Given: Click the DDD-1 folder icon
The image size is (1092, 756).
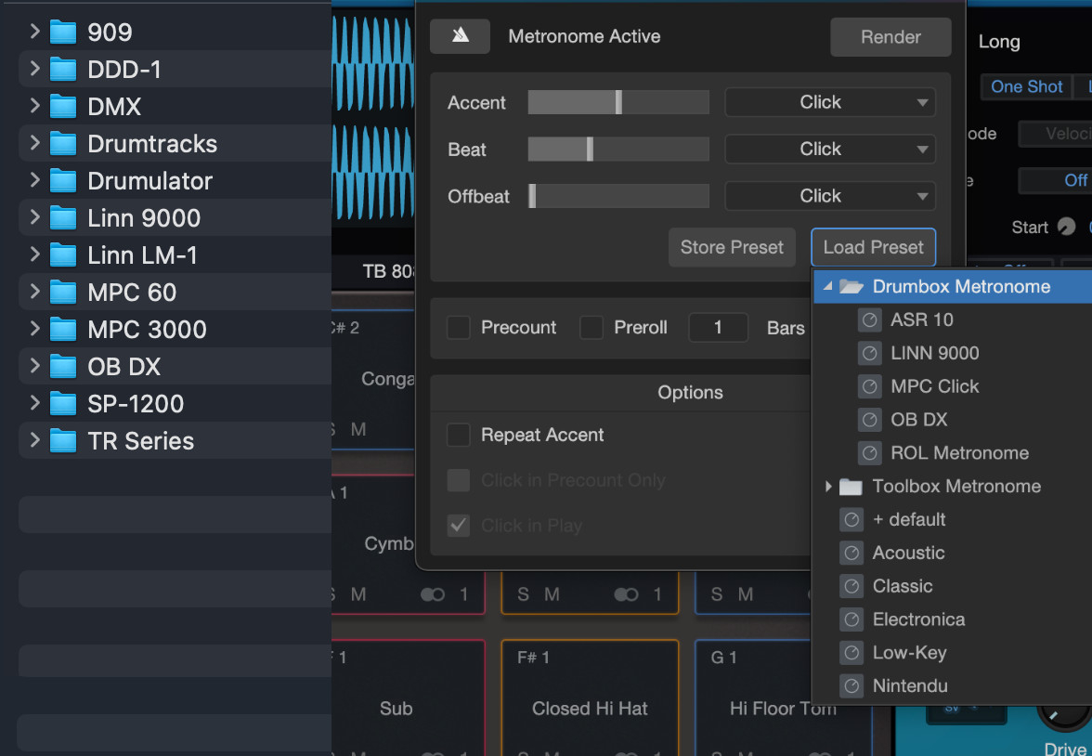Looking at the screenshot, I should [63, 69].
